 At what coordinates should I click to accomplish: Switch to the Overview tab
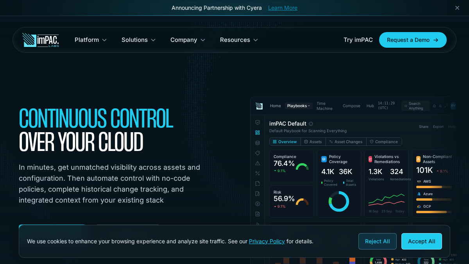pyautogui.click(x=285, y=142)
